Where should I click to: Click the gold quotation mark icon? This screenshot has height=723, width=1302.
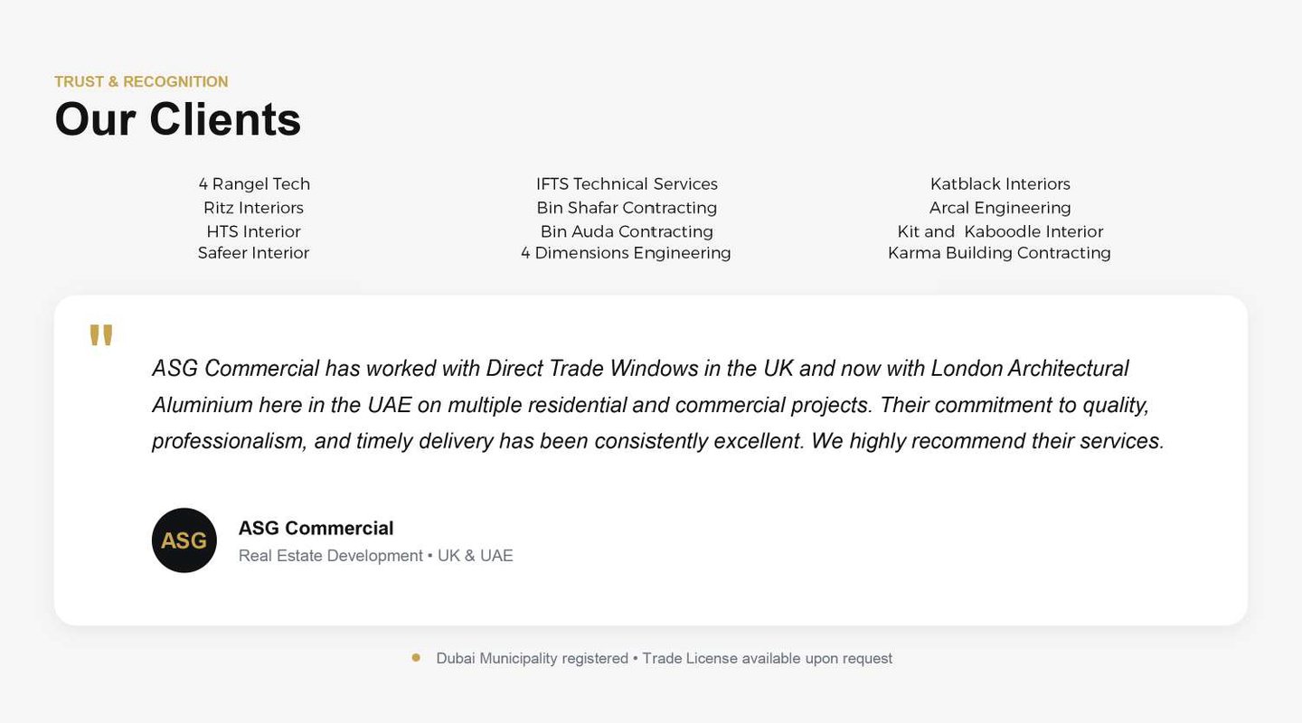(101, 335)
